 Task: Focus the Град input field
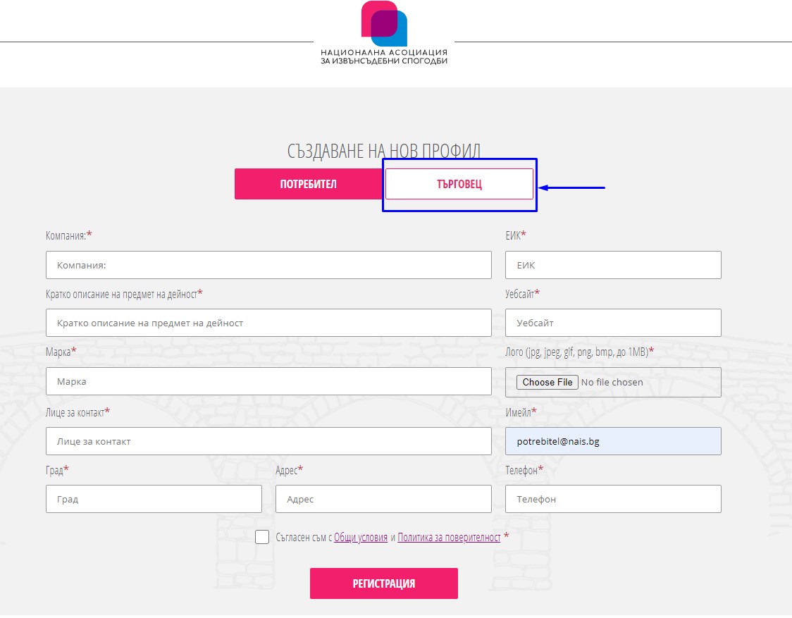[154, 499]
